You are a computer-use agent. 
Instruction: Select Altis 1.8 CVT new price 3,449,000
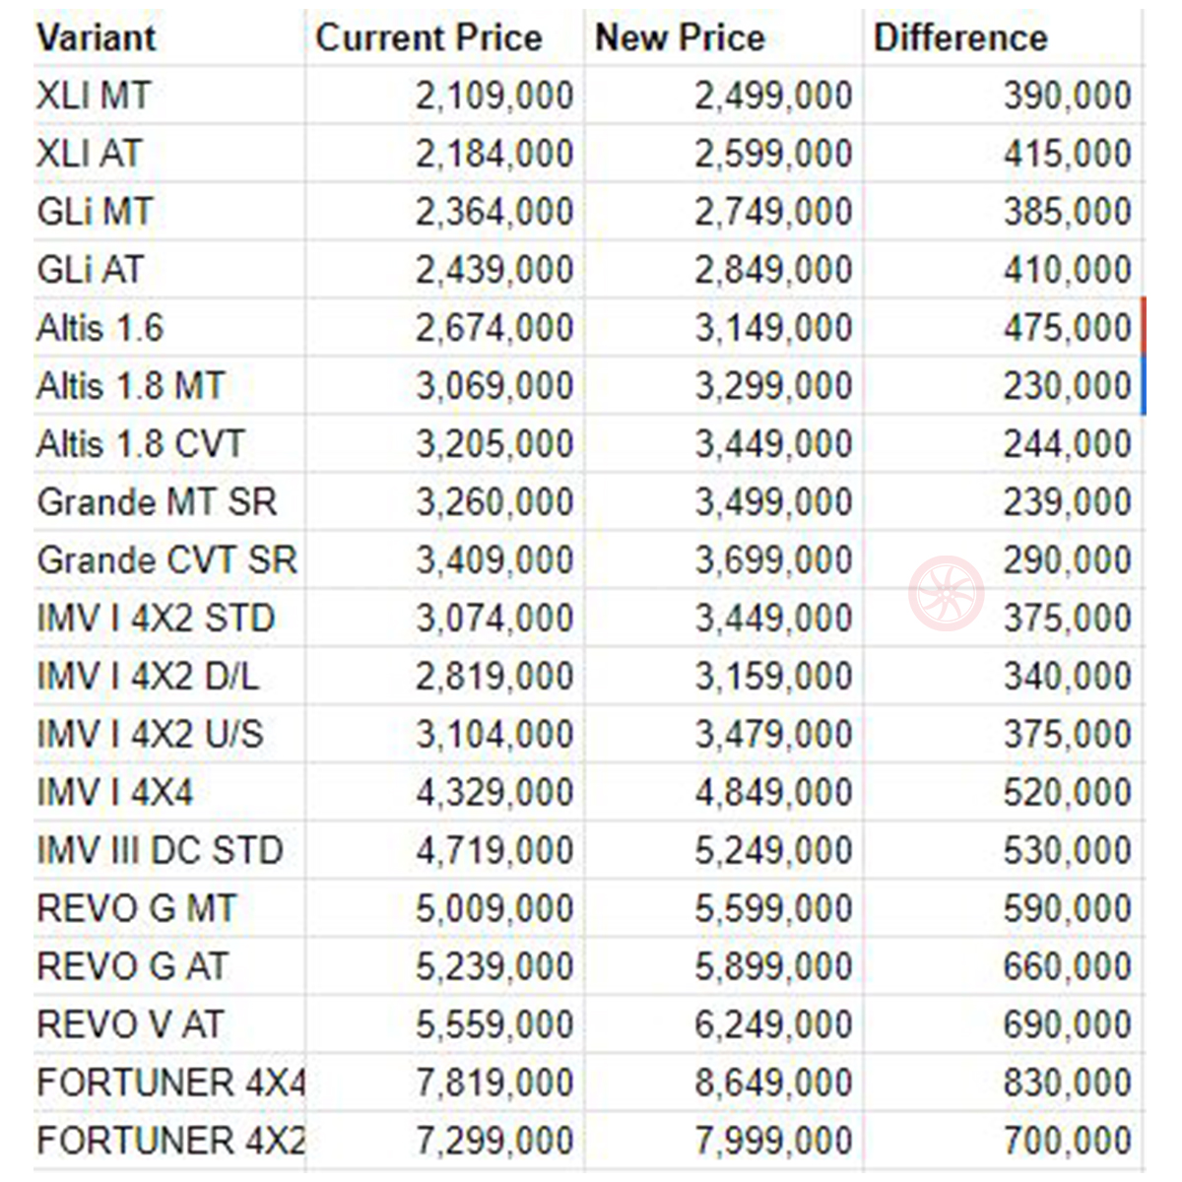(x=724, y=444)
